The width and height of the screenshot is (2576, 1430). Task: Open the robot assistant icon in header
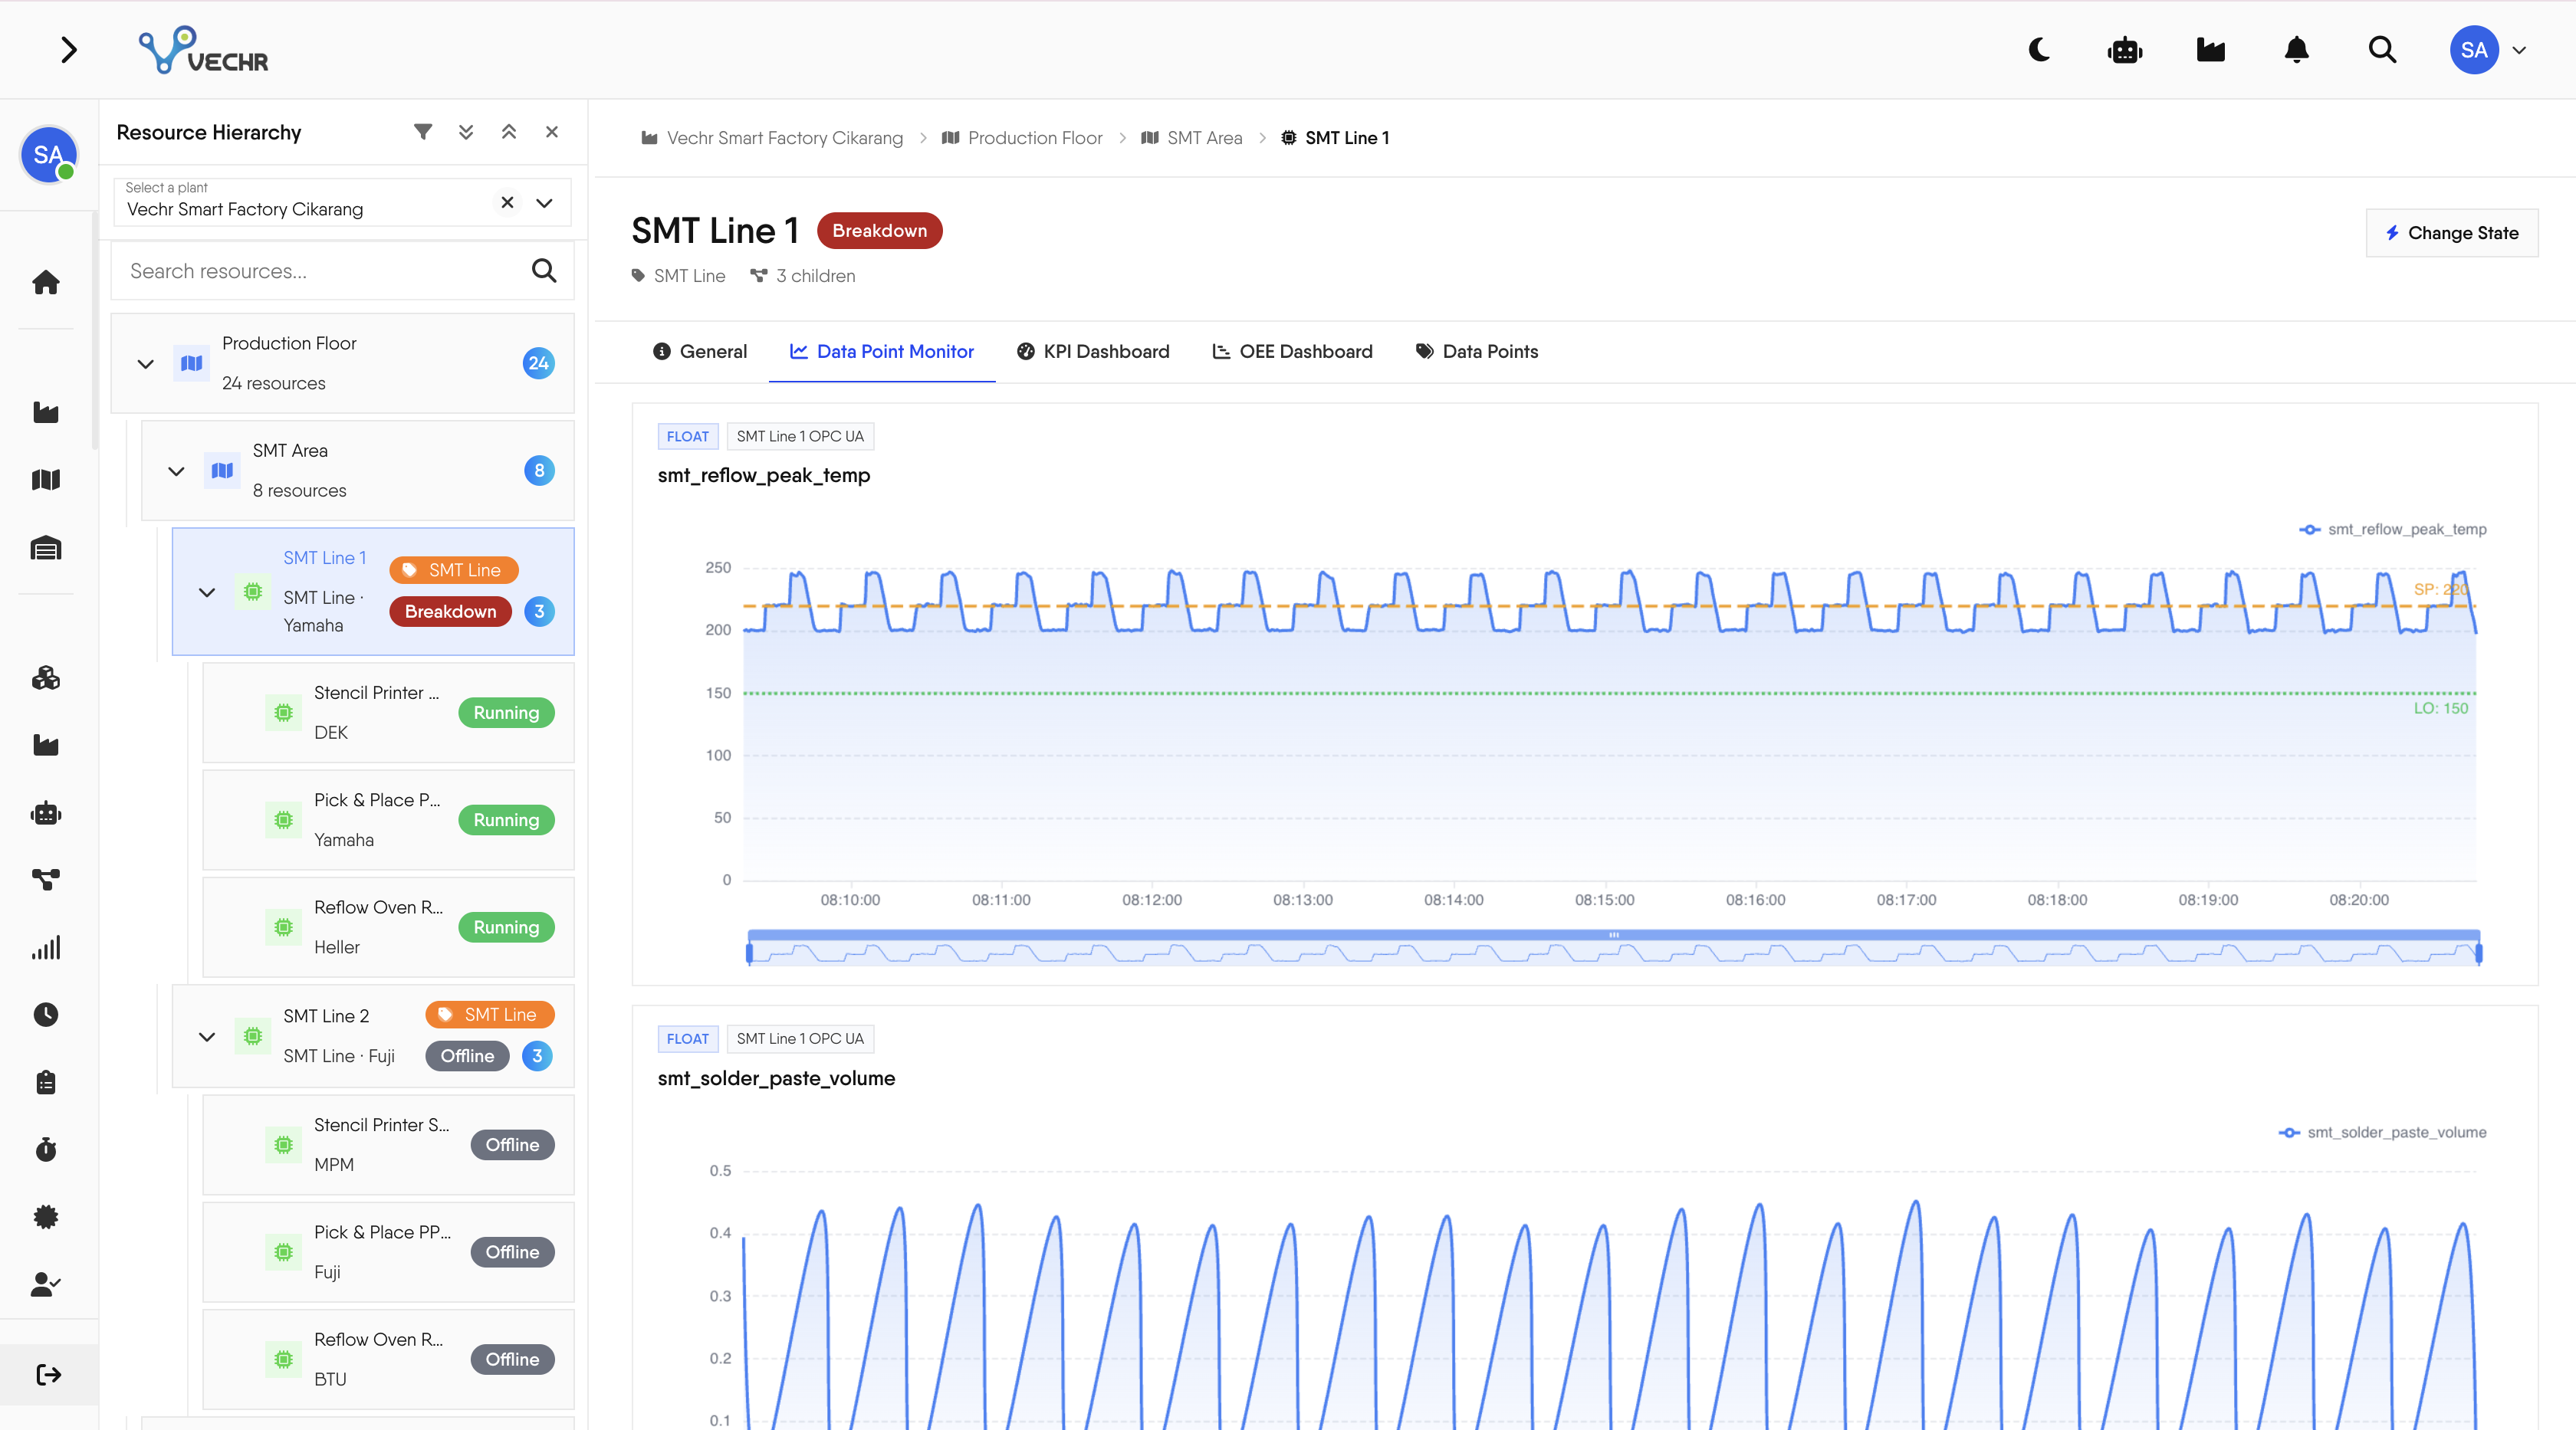pos(2125,50)
